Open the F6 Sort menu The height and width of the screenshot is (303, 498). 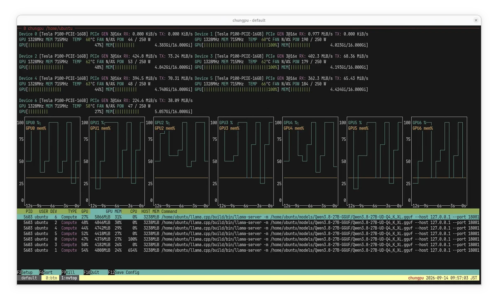coord(46,272)
